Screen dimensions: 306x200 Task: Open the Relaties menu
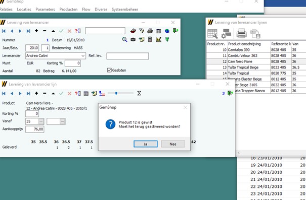[6, 10]
